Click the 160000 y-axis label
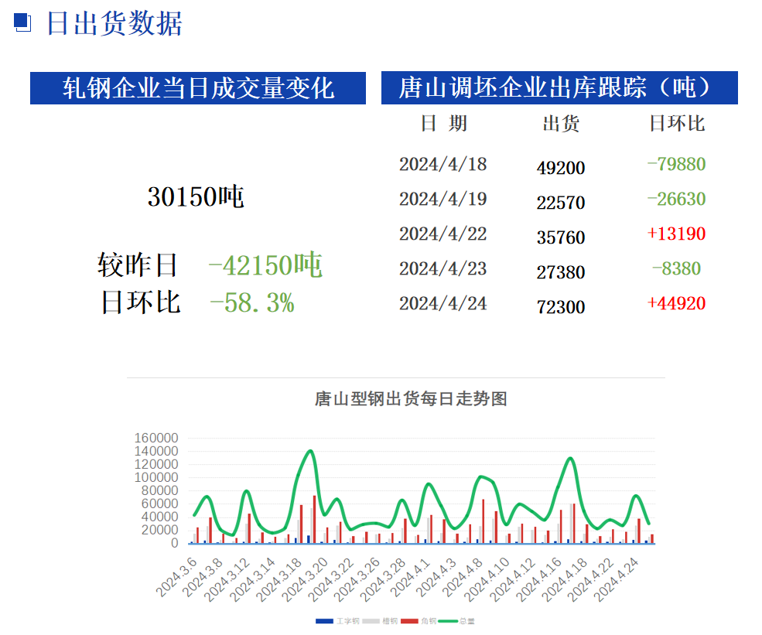This screenshot has width=762, height=635. [x=156, y=438]
